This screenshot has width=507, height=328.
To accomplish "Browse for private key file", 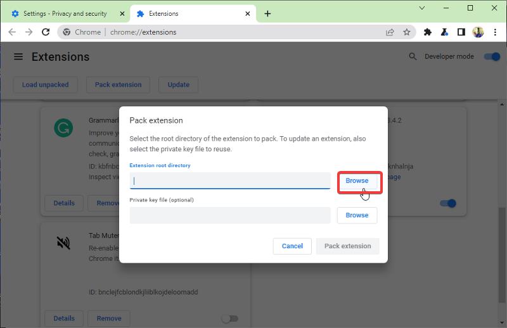I will pyautogui.click(x=357, y=215).
